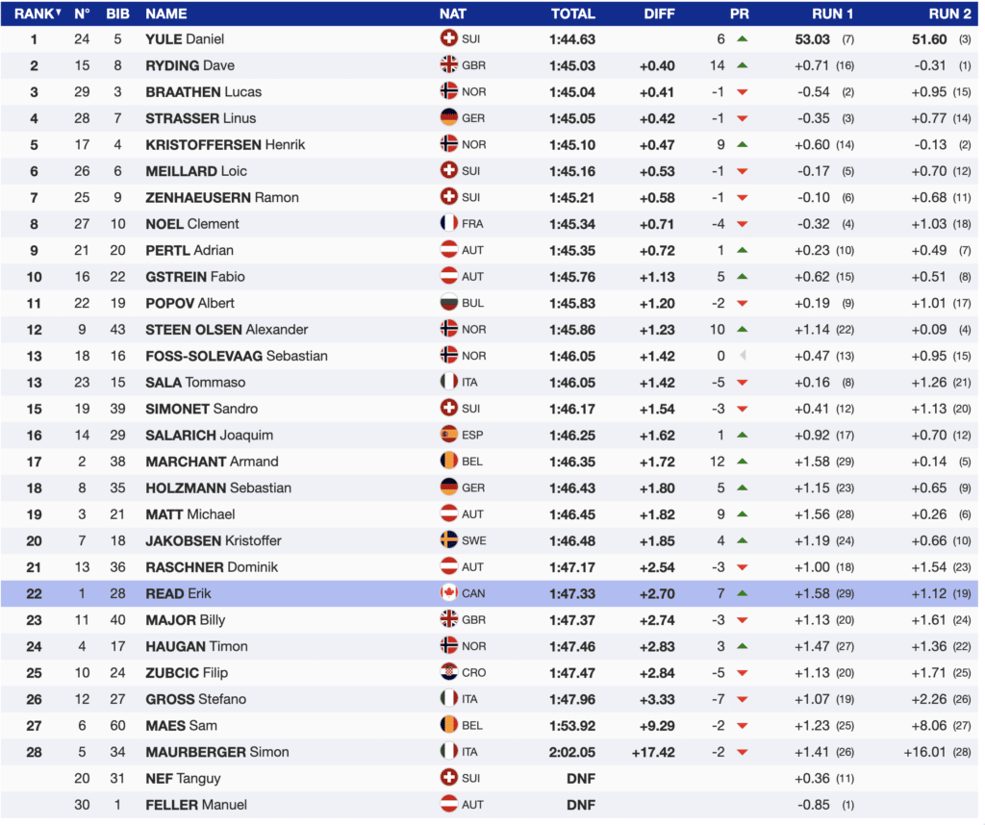Click the Canadian flag beside Erik Read
The width and height of the screenshot is (985, 825).
(x=448, y=593)
